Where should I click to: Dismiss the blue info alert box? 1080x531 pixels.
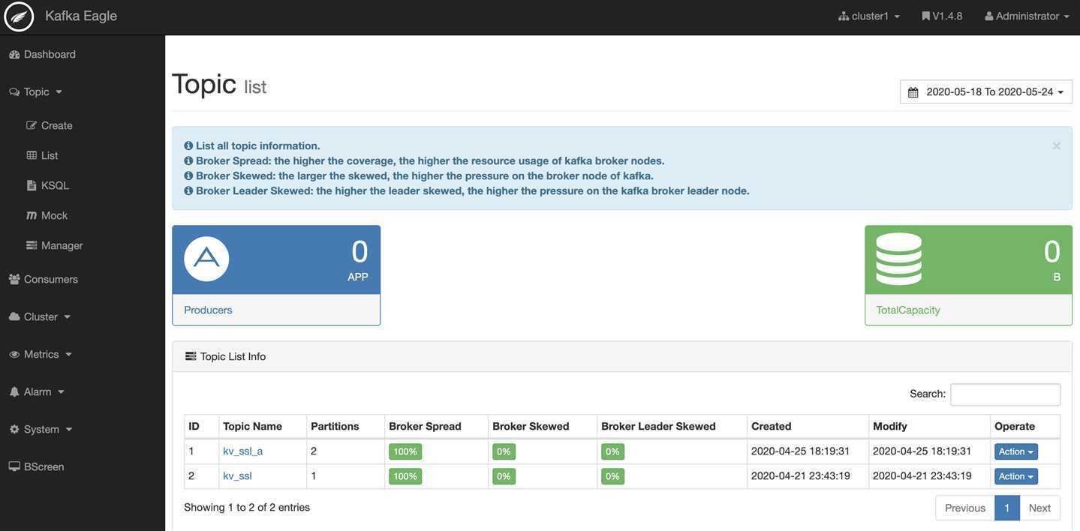(x=1056, y=145)
